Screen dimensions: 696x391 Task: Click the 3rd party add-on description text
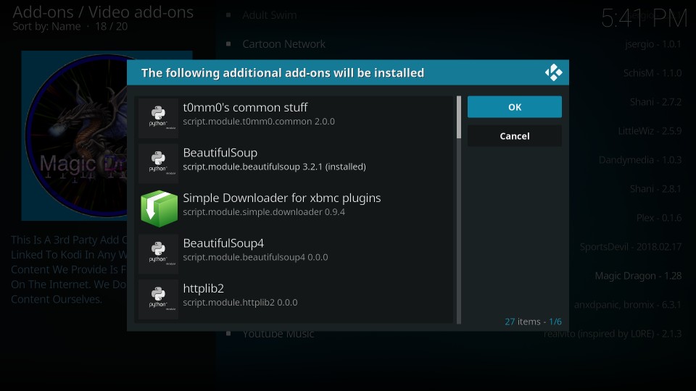[x=70, y=269]
